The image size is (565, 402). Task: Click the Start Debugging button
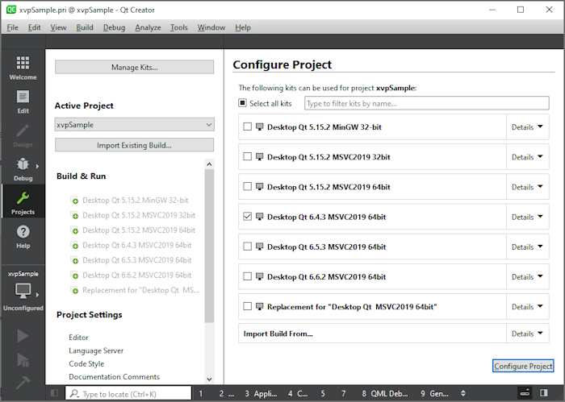tap(23, 359)
